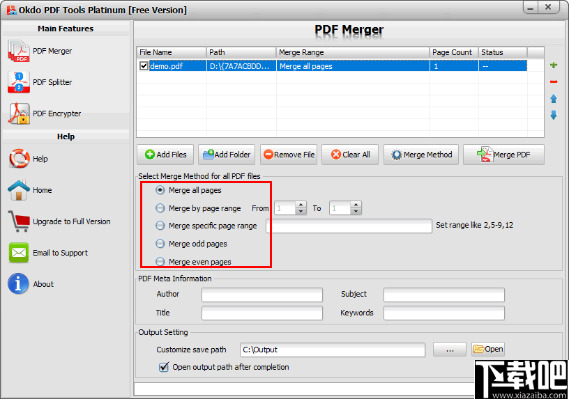Open PDF Encrypter padlock icon
569x399 pixels.
(20, 114)
